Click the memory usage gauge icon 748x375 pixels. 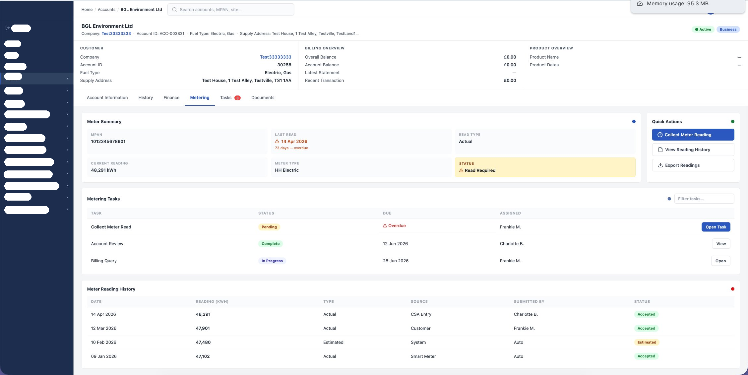(x=640, y=4)
